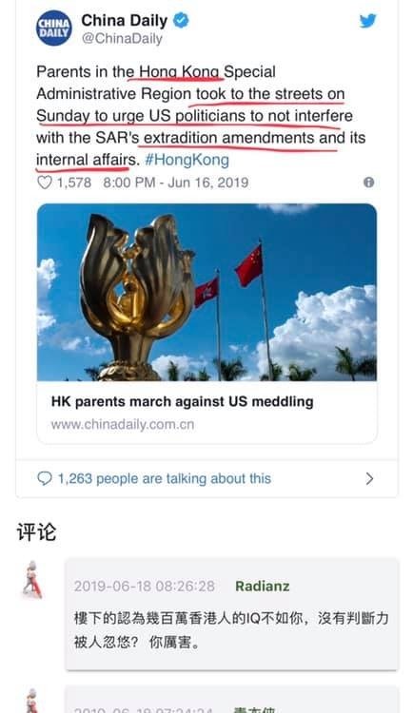
Task: Open the Twitter bird icon
Action: click(368, 21)
